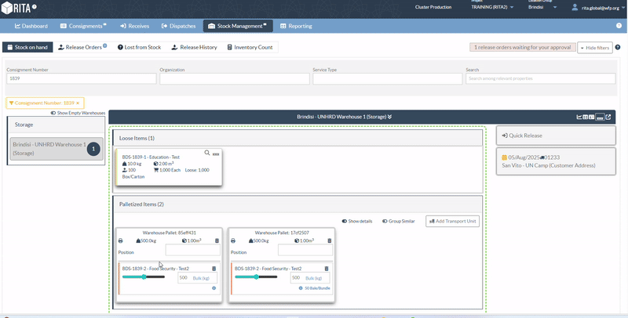Screen dimensions: 628x318
Task: Print Warehouse Pallet 85eff431 label
Action: (120, 241)
